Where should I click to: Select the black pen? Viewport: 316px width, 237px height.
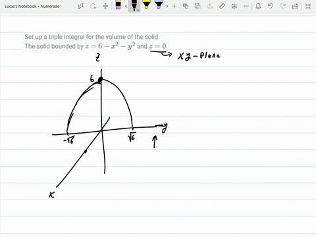coord(134,5)
